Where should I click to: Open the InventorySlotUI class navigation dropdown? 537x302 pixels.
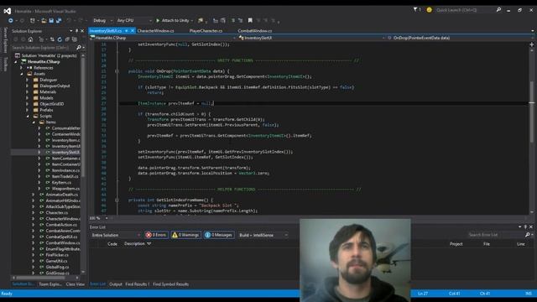[x=311, y=38]
